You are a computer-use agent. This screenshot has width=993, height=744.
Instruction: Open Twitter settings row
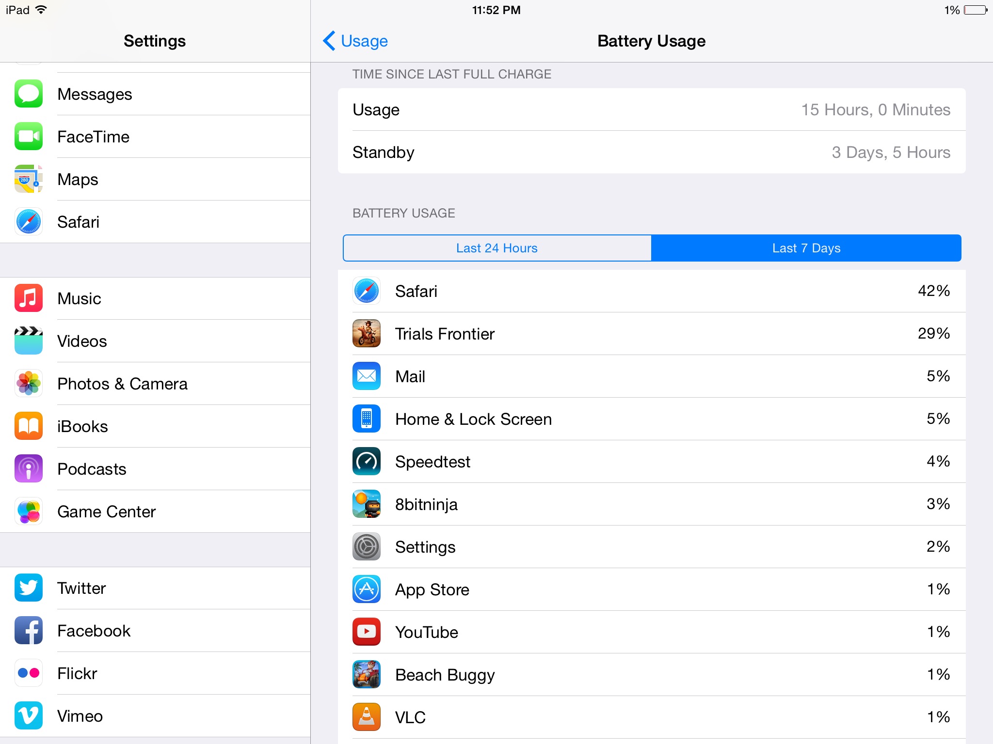click(155, 588)
